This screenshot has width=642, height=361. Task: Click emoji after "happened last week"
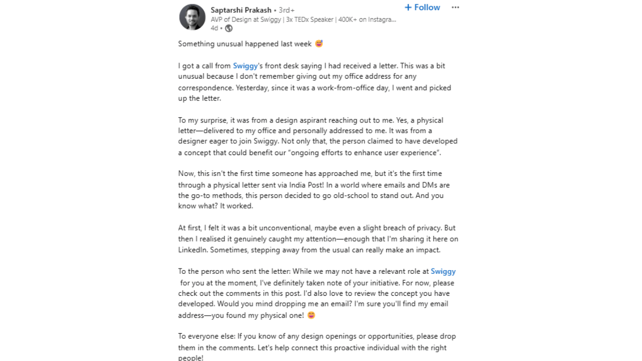click(319, 44)
